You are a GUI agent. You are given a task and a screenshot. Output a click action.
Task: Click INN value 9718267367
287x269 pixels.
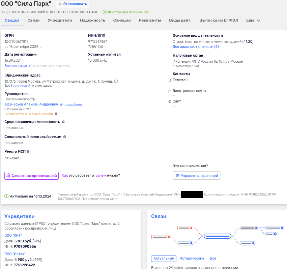pos(97,41)
